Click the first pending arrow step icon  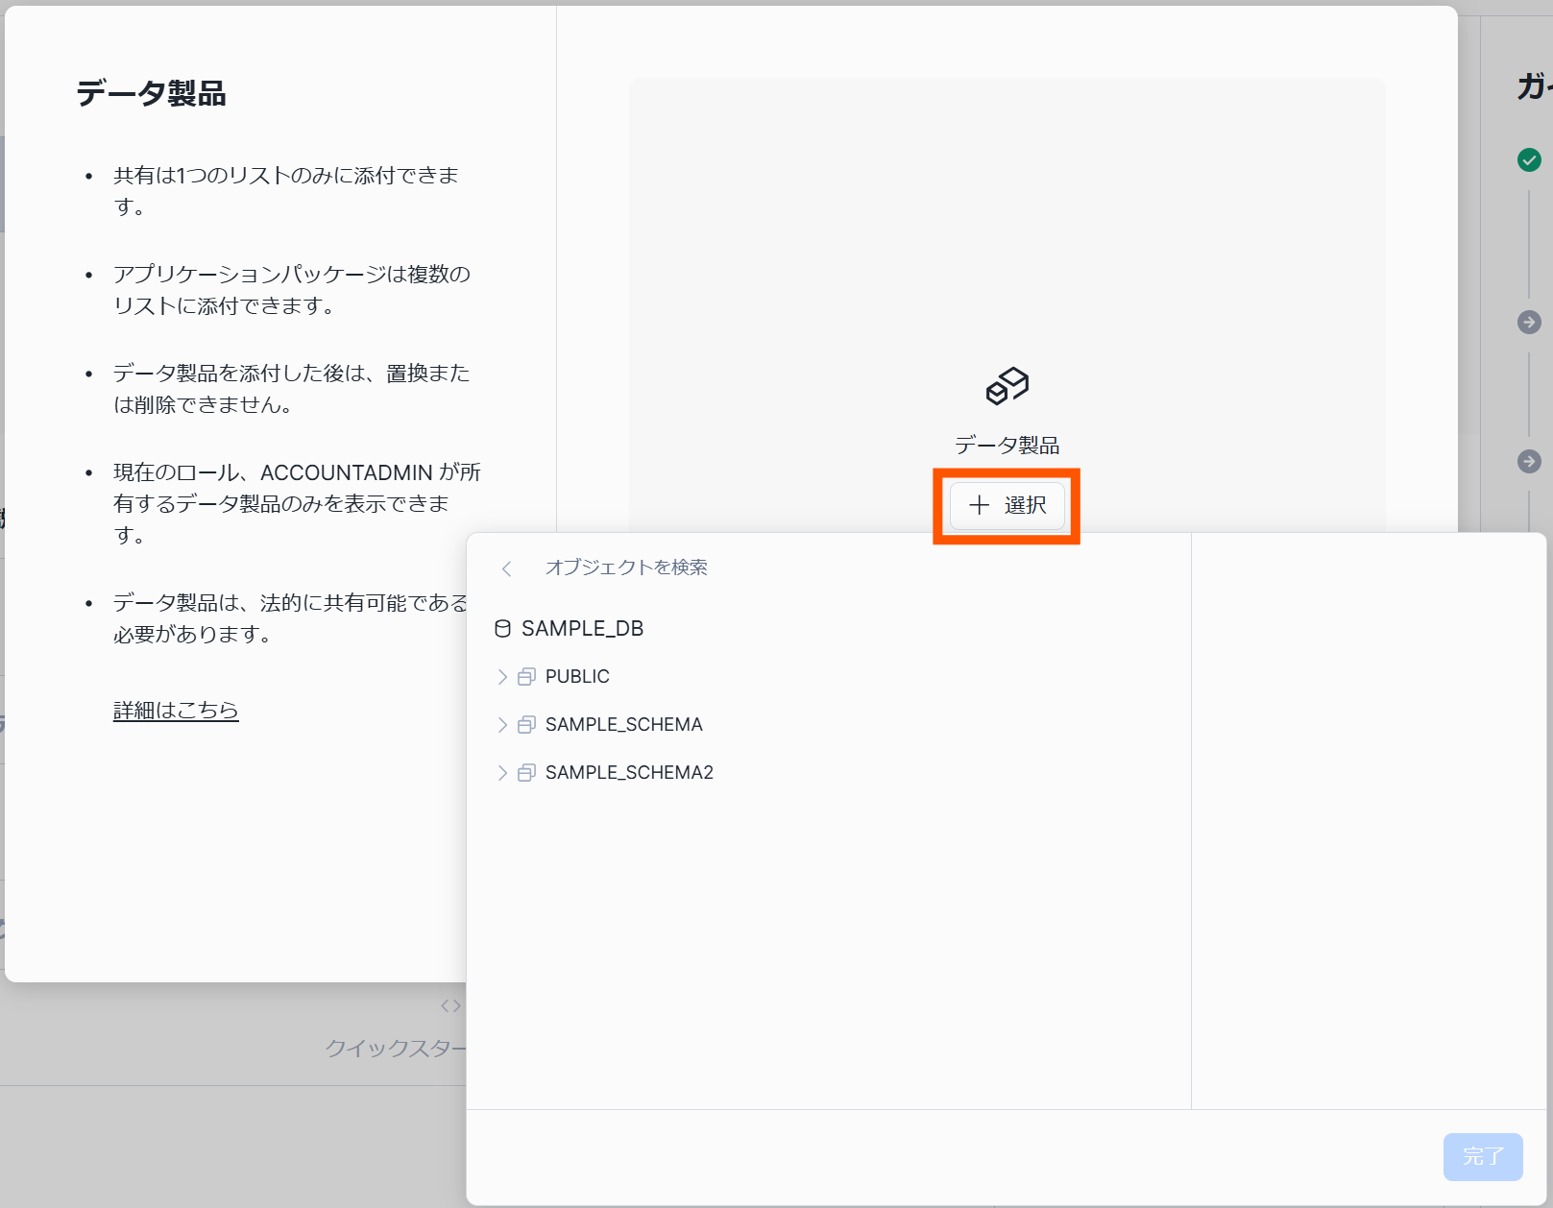click(x=1529, y=324)
